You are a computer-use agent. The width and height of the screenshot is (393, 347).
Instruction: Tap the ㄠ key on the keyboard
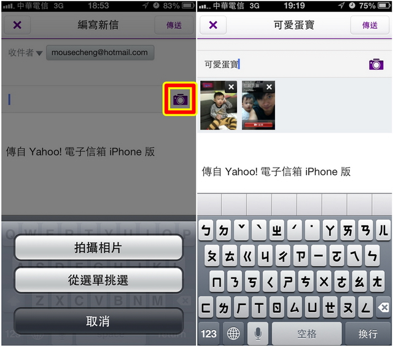point(359,282)
